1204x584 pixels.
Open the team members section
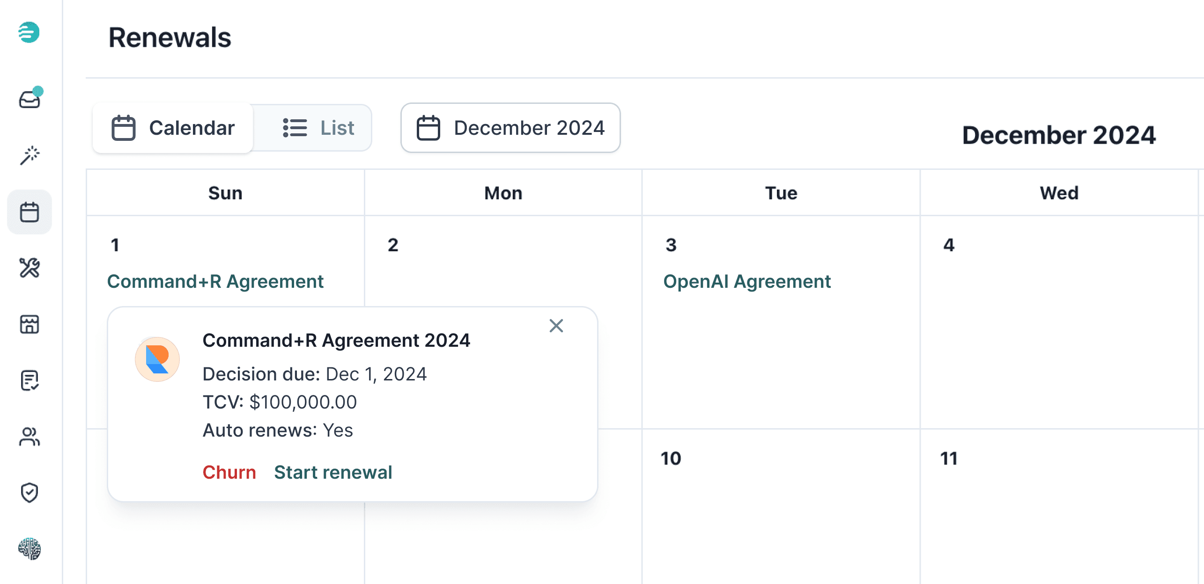[30, 437]
